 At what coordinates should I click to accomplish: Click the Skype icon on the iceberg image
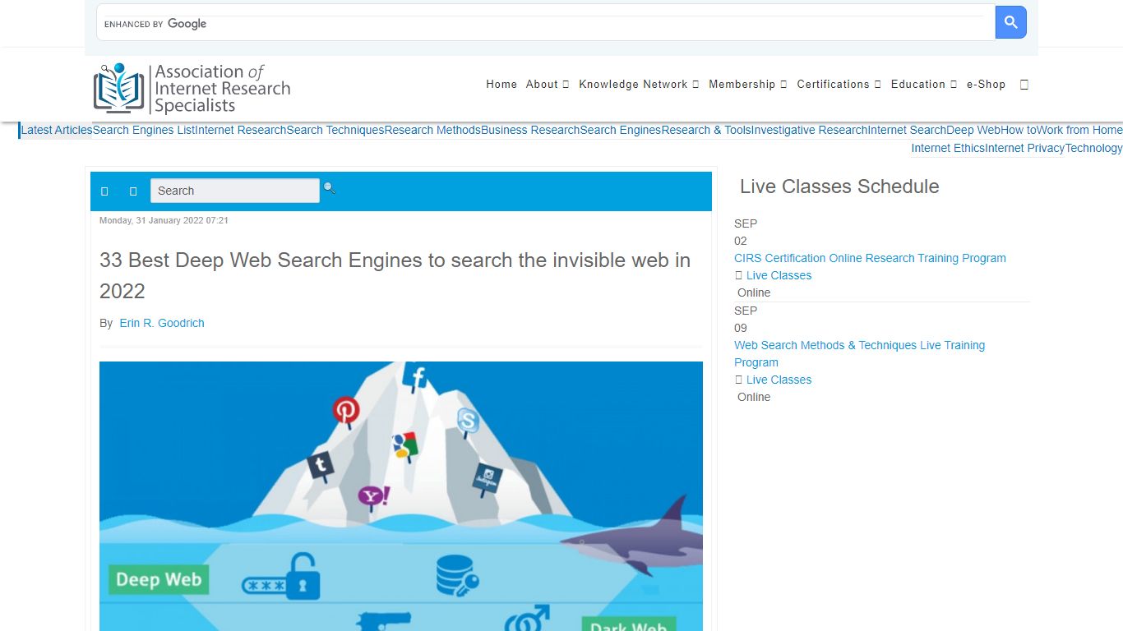click(468, 422)
